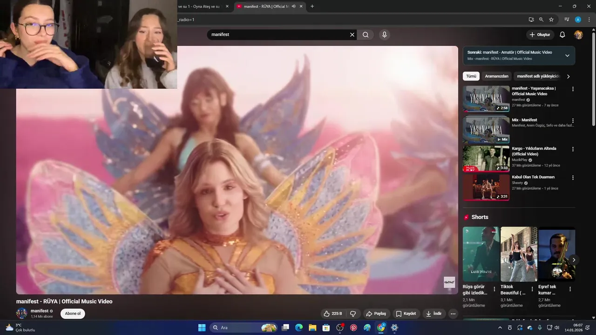Open File Explorer from taskbar
This screenshot has height=335, width=596.
click(x=312, y=328)
